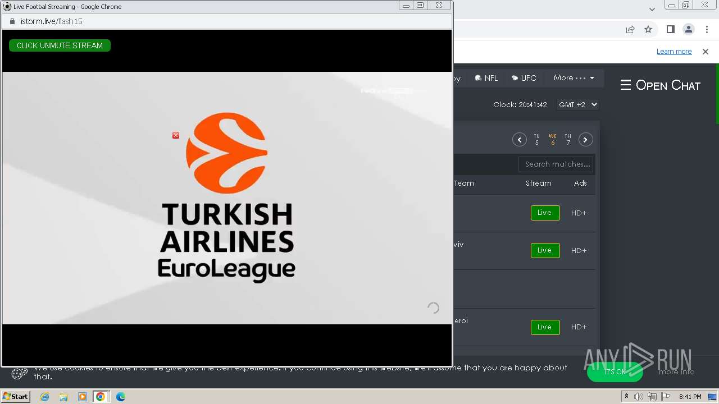Click the Search matches field
The image size is (719, 404).
(x=556, y=164)
